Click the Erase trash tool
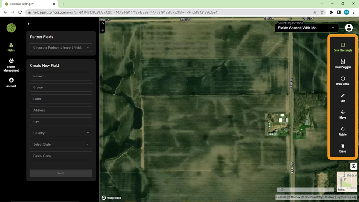This screenshot has height=202, width=359. coord(342,148)
